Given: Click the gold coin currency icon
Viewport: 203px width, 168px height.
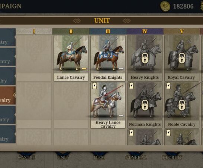Looking at the screenshot, I should (x=165, y=6).
